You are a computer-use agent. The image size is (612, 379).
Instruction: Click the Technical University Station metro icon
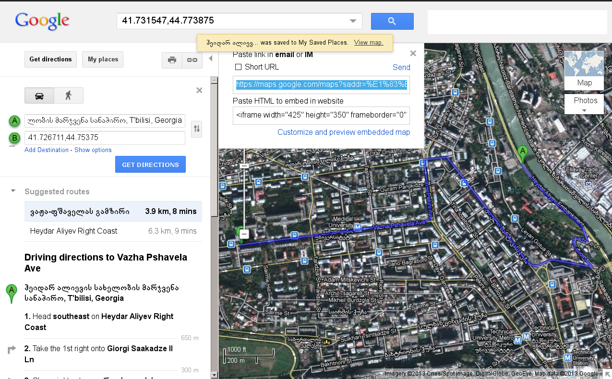(568, 357)
